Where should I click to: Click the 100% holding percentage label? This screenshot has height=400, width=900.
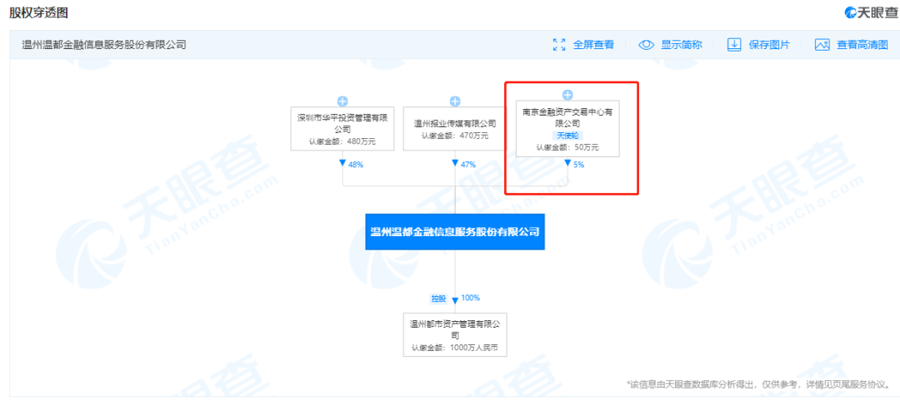coord(470,298)
